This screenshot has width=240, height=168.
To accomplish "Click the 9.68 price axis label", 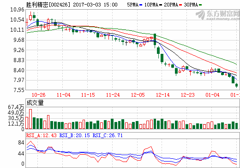I will 19,40.
